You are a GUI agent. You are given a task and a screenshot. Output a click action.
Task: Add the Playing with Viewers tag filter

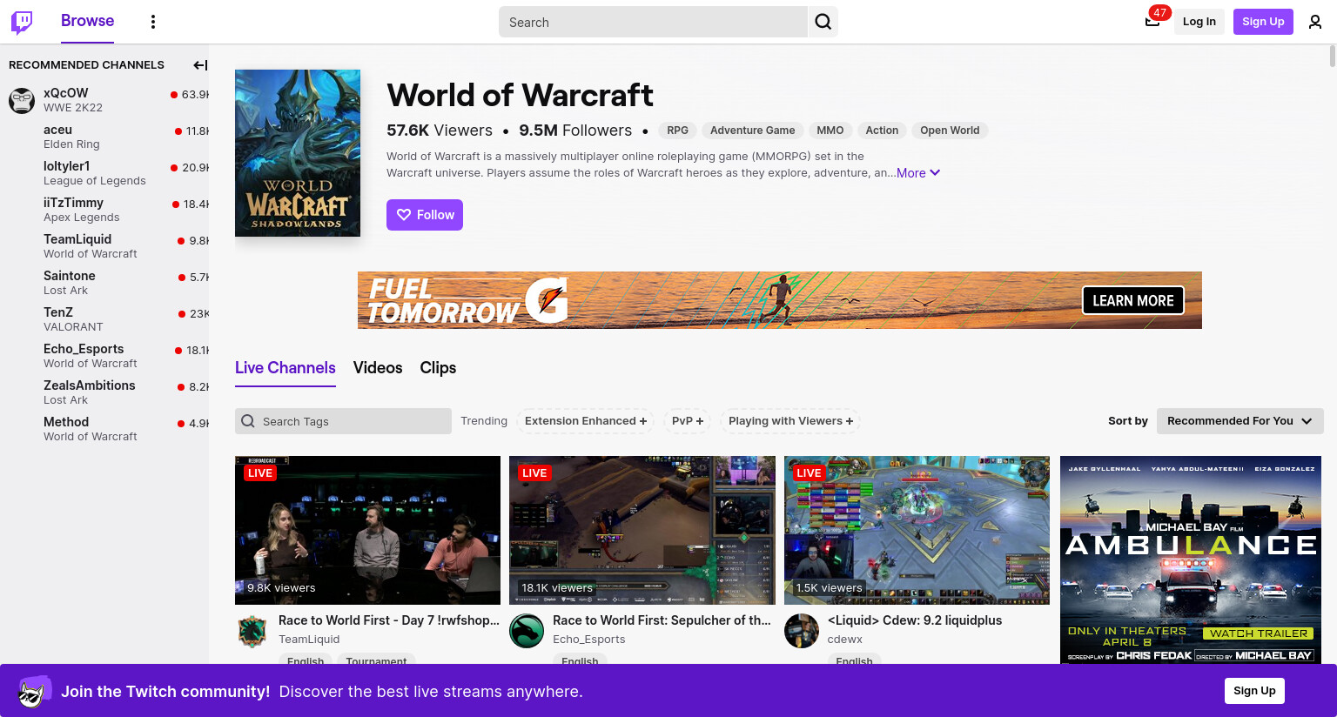pyautogui.click(x=790, y=421)
